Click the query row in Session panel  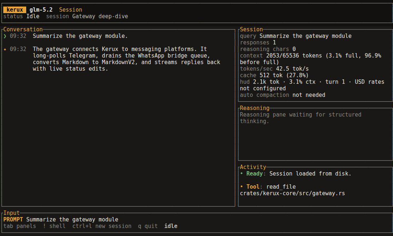point(296,36)
